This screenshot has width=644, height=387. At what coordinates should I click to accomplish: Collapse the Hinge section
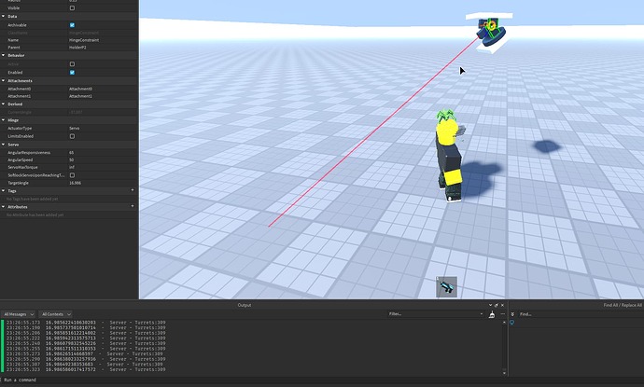[4, 120]
